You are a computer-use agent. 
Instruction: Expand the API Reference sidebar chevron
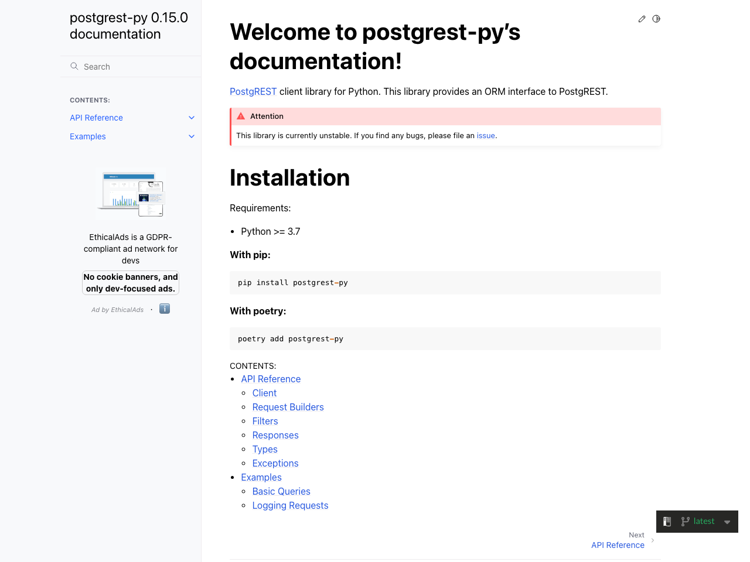191,117
